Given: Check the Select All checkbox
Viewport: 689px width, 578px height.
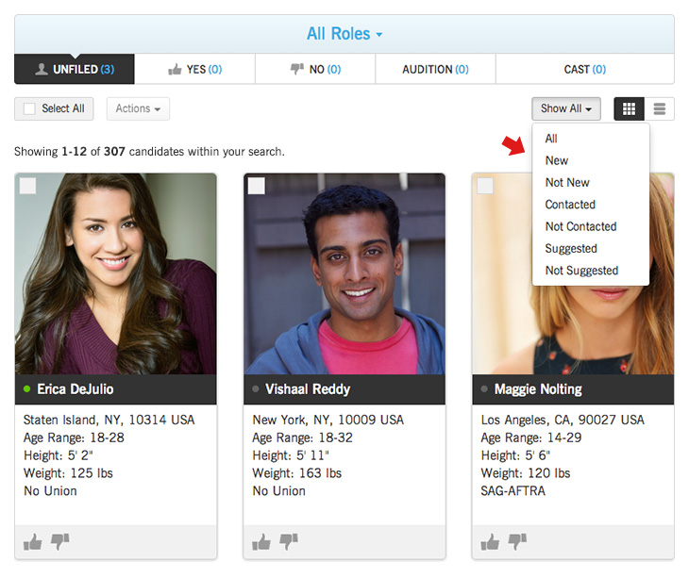Looking at the screenshot, I should click(x=29, y=108).
